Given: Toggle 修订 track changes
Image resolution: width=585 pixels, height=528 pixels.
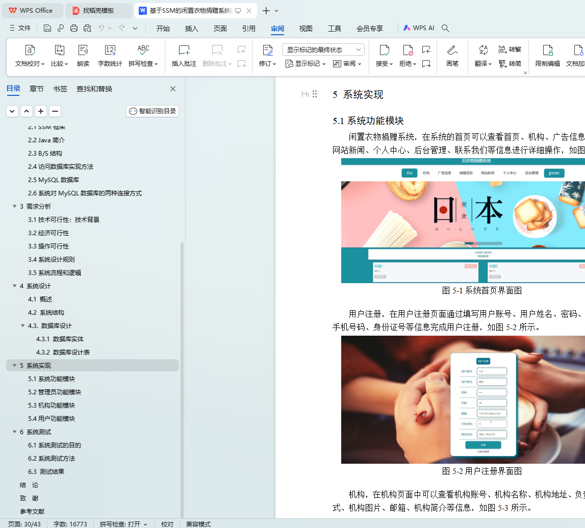Looking at the screenshot, I should 267,56.
